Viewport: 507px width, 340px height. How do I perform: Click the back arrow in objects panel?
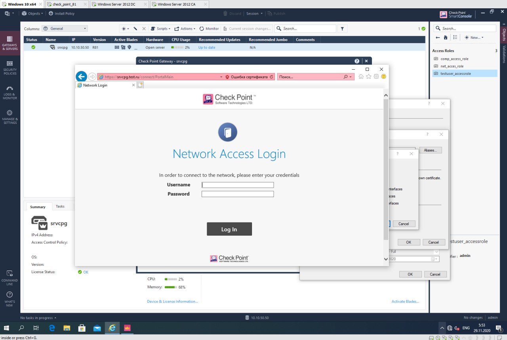tap(438, 37)
